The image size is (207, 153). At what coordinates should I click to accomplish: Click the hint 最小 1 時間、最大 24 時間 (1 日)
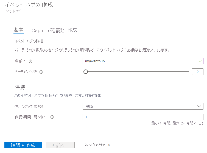(x=177, y=123)
